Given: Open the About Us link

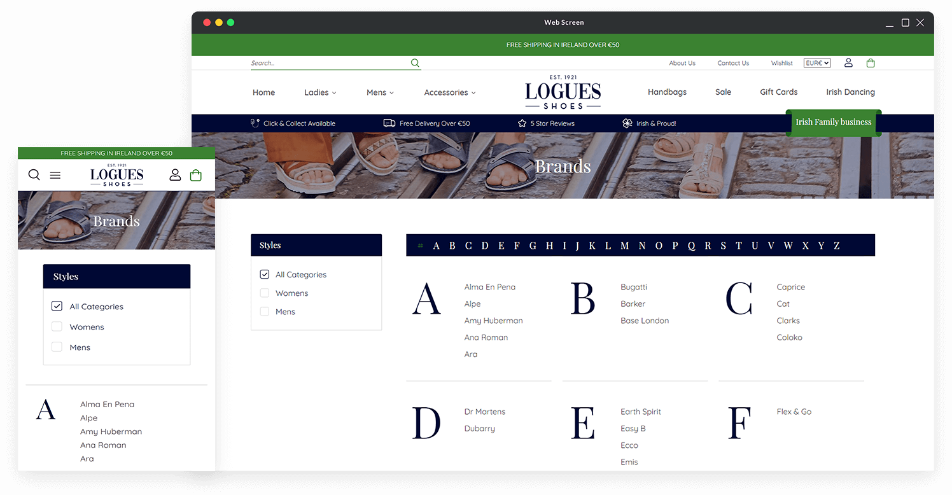Looking at the screenshot, I should tap(682, 63).
